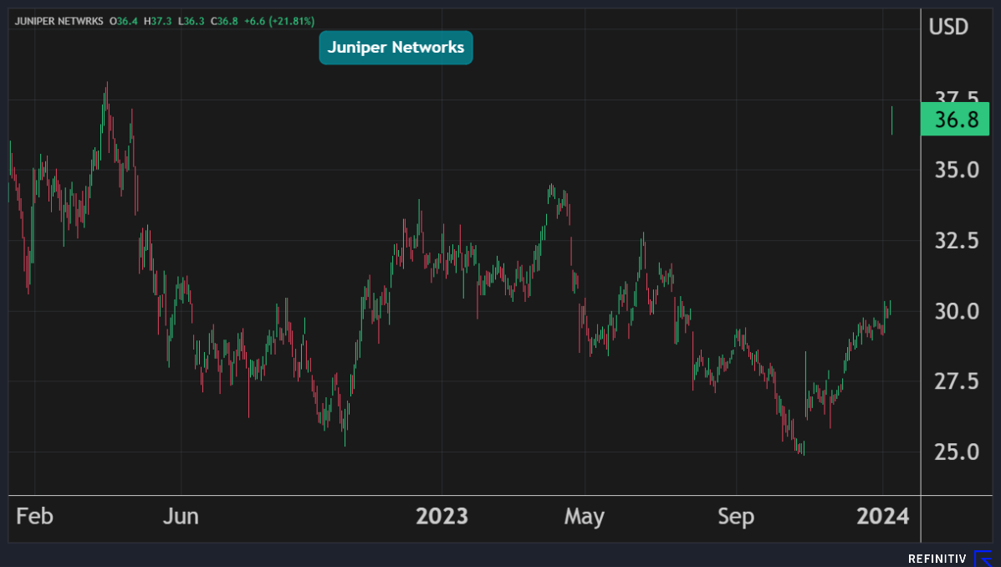
Task: Click the USD currency label
Action: [x=948, y=27]
